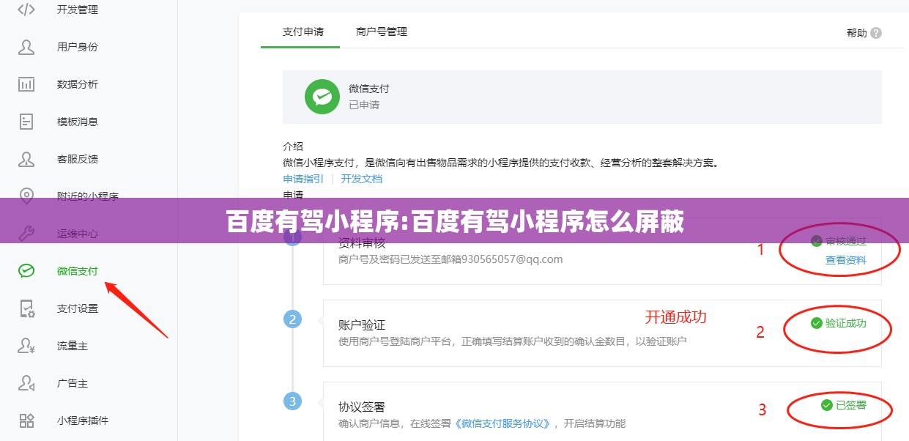The image size is (909, 441).
Task: Open the 申请指引 link
Action: (x=303, y=179)
